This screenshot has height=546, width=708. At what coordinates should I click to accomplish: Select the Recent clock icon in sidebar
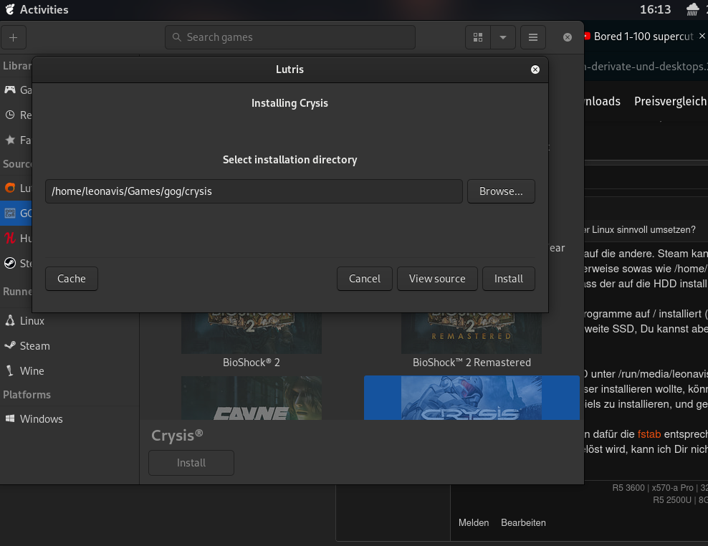[x=10, y=115]
